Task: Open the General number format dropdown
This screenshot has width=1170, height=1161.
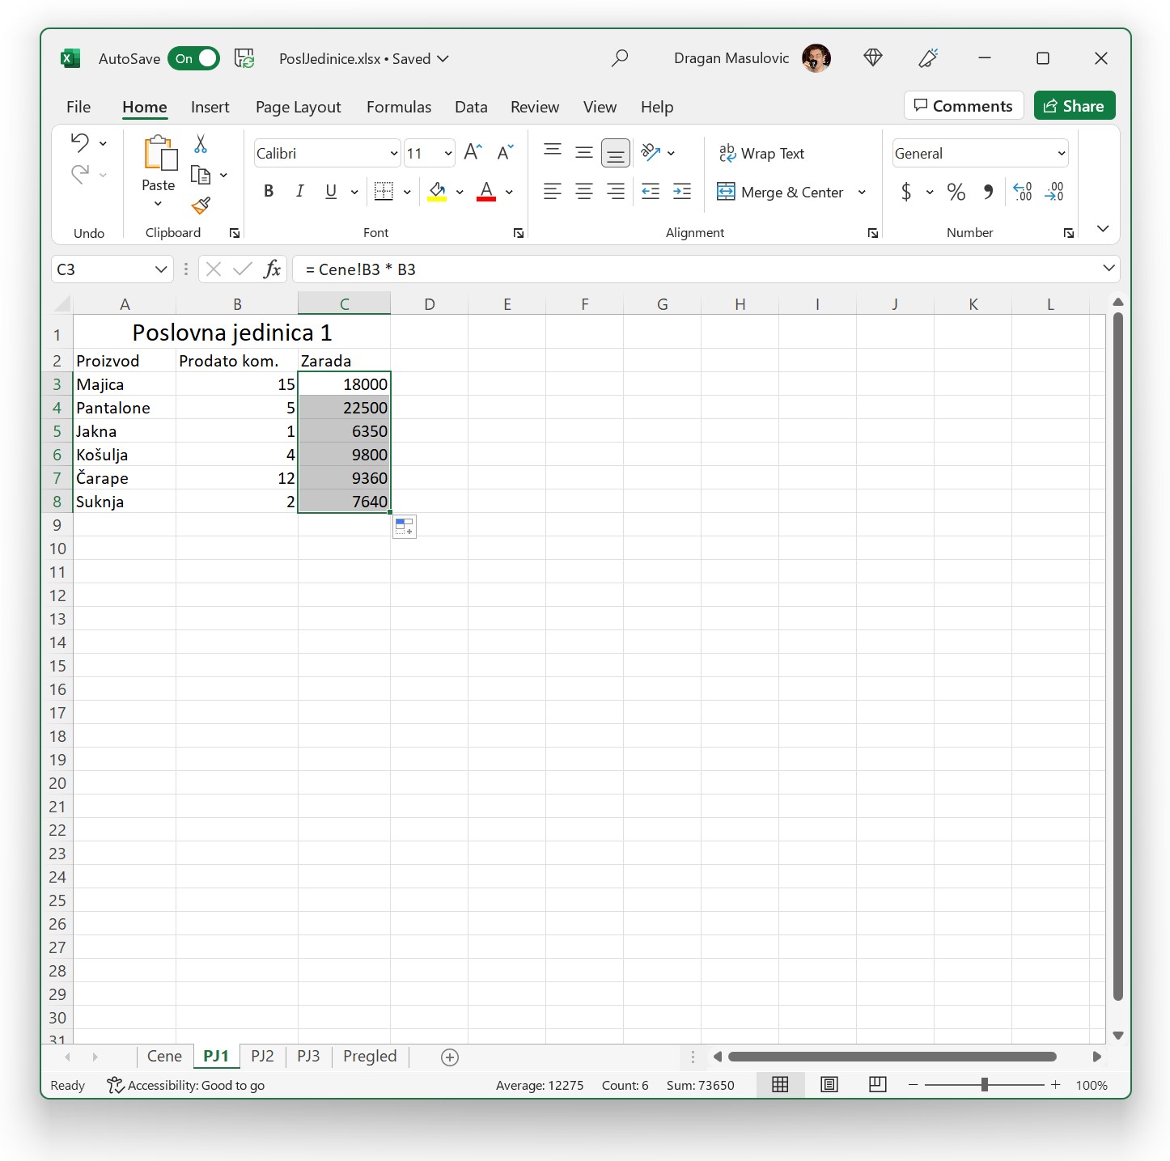Action: (x=1061, y=154)
